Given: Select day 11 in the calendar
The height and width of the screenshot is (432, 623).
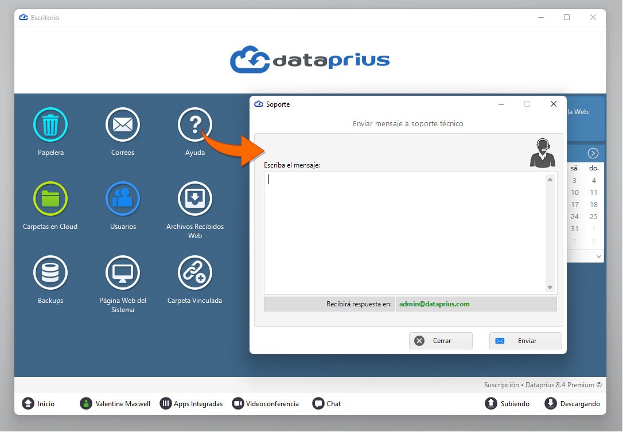Looking at the screenshot, I should coord(594,192).
